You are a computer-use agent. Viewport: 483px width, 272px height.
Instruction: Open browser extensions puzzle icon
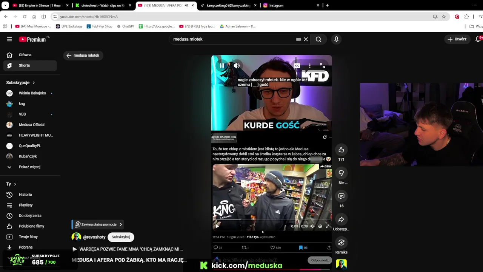click(467, 17)
